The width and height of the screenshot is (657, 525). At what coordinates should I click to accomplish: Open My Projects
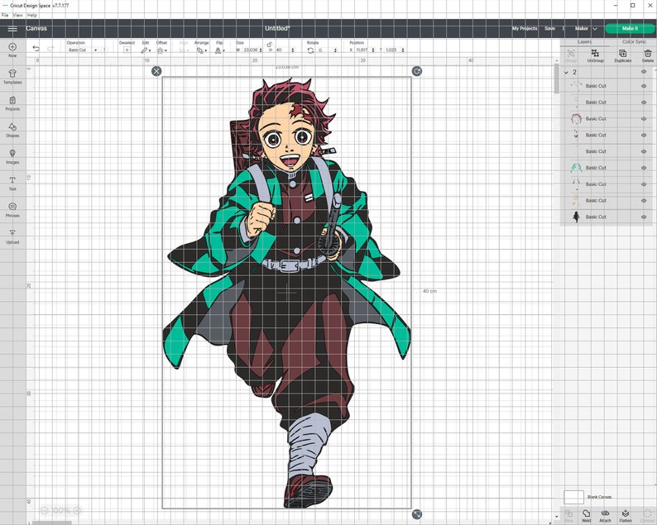[x=524, y=29]
